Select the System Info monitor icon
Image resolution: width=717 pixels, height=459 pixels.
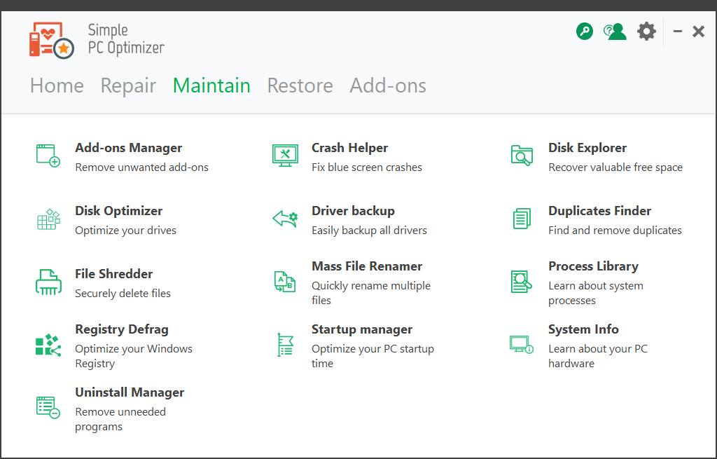pos(521,345)
